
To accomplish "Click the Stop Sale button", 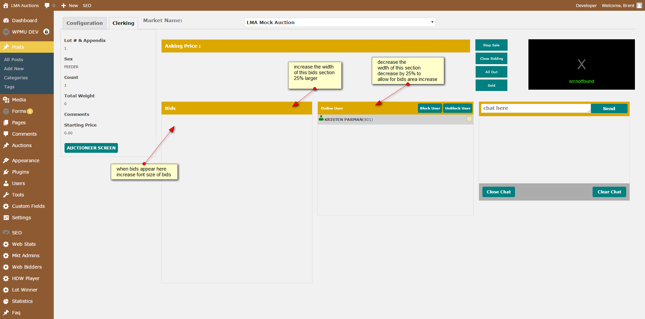I will click(491, 45).
